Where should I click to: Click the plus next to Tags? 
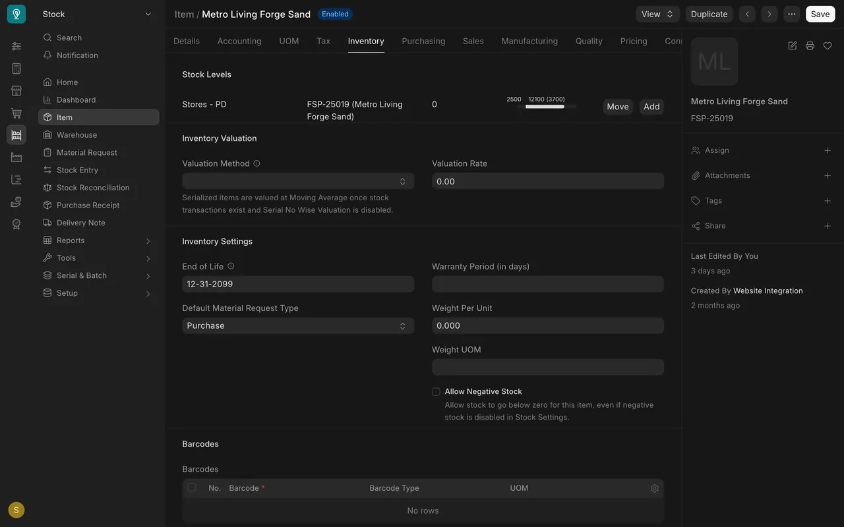(828, 201)
